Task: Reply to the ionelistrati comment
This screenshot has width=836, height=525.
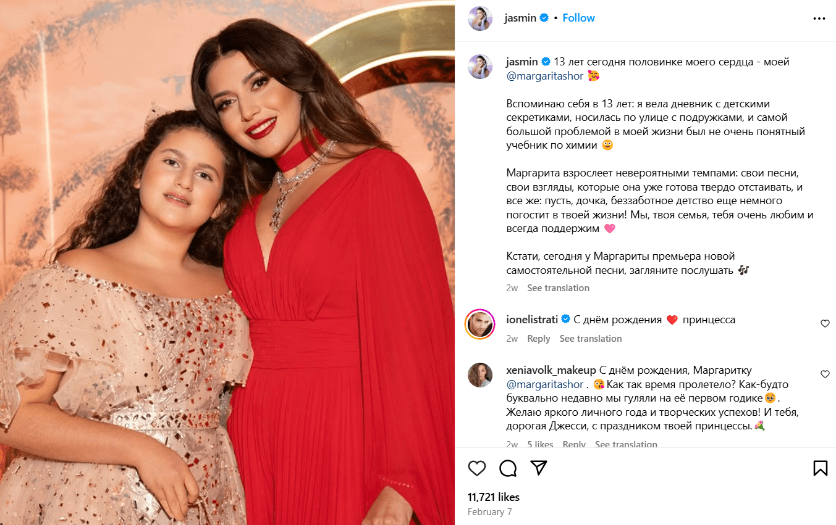Action: coord(539,339)
